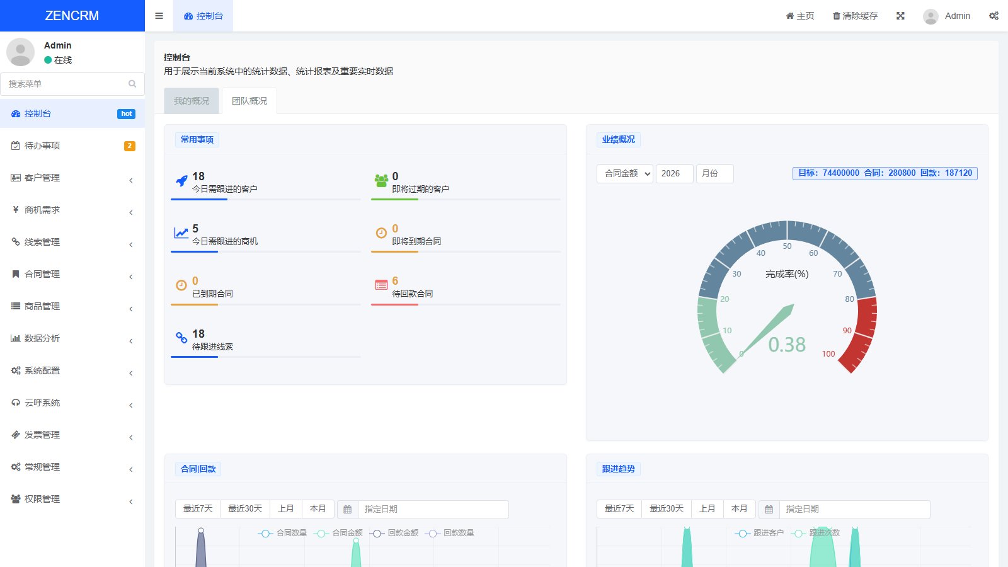This screenshot has width=1008, height=567.
Task: Expand the 线索管理 sidebar menu
Action: [72, 242]
